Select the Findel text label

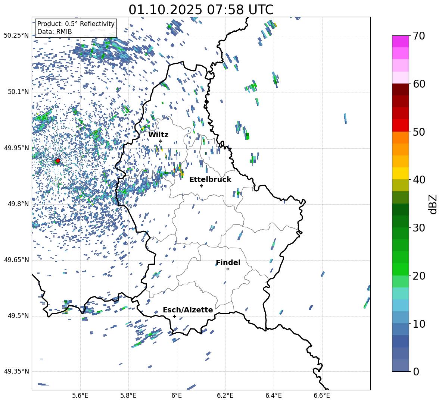228,262
